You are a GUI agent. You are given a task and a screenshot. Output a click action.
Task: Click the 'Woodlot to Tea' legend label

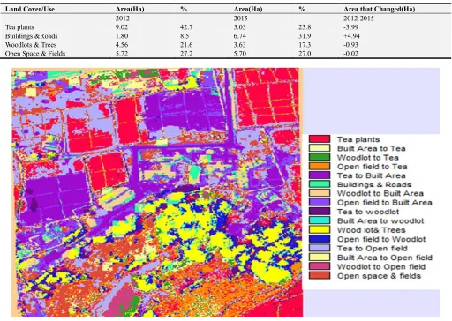coord(368,158)
